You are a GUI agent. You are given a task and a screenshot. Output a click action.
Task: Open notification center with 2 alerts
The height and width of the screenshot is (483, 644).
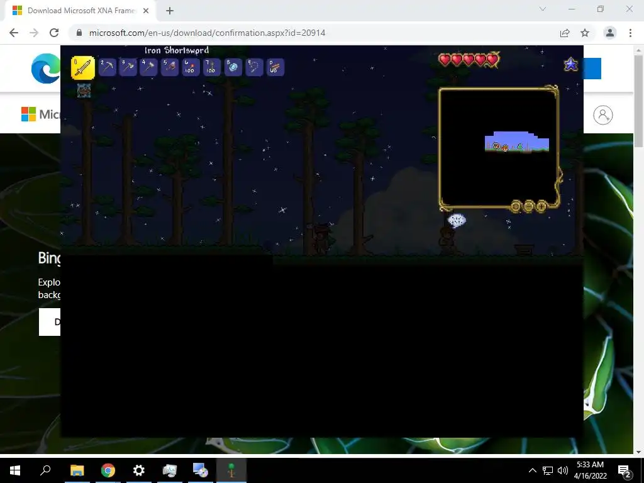(625, 471)
